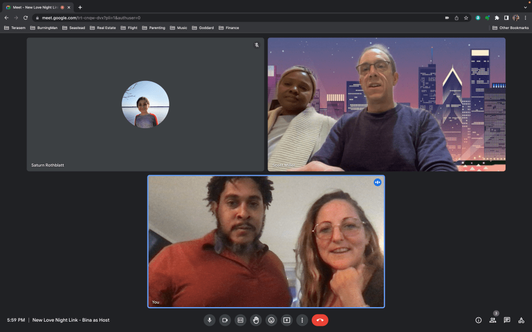Open the Activities panel

521,320
